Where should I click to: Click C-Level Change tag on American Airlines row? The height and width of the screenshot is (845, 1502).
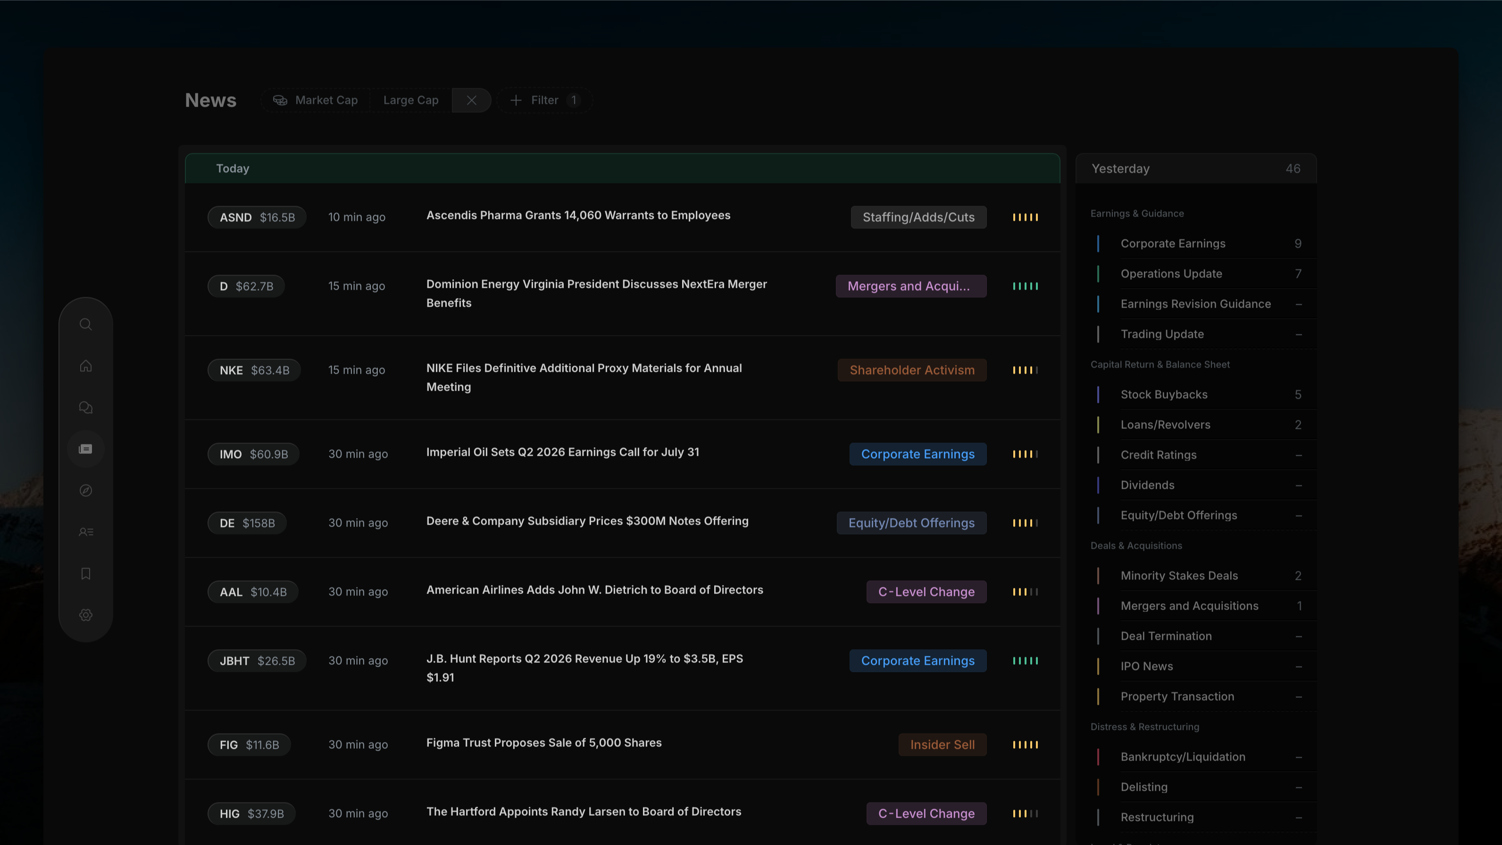926,592
